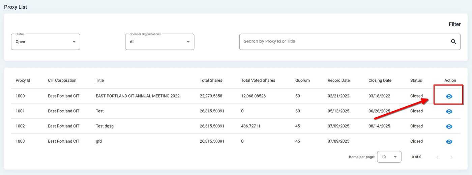Screen dimensions: 472x175
Task: Click the Status column header
Action: [416, 80]
